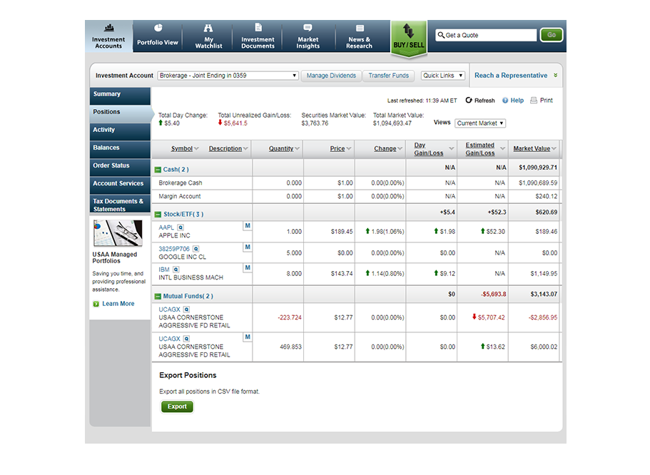
Task: Collapse the Cash group
Action: 158,170
